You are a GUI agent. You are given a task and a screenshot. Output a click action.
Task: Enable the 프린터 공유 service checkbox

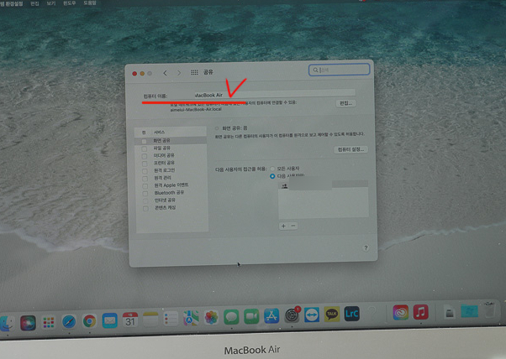(x=145, y=164)
